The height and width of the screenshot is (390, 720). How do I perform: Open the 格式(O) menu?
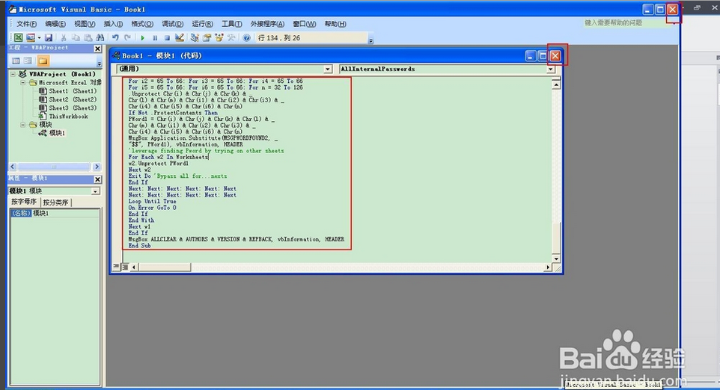(142, 24)
